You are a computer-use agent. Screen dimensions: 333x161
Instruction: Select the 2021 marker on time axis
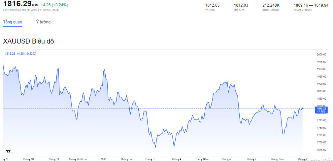[104, 159]
